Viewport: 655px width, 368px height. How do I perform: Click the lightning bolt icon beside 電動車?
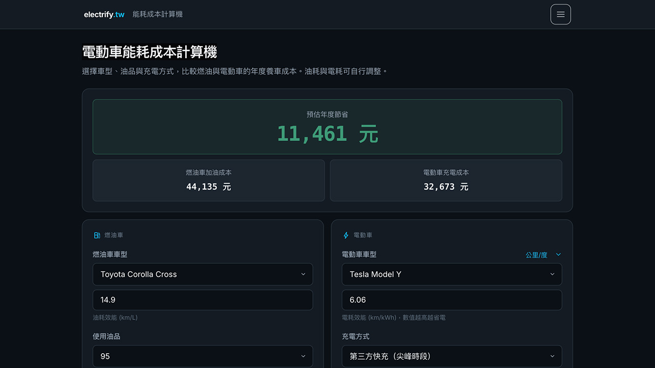[x=346, y=235]
